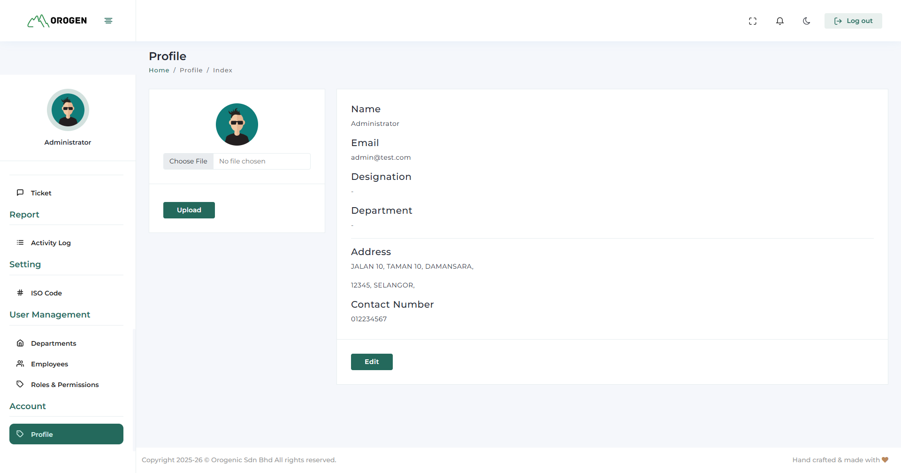Open notifications bell icon

[x=780, y=21]
